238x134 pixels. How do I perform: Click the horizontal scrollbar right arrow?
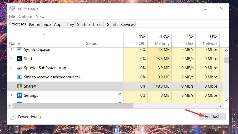coord(221,106)
